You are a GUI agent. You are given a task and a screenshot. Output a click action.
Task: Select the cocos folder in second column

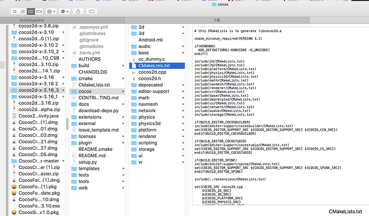click(97, 91)
